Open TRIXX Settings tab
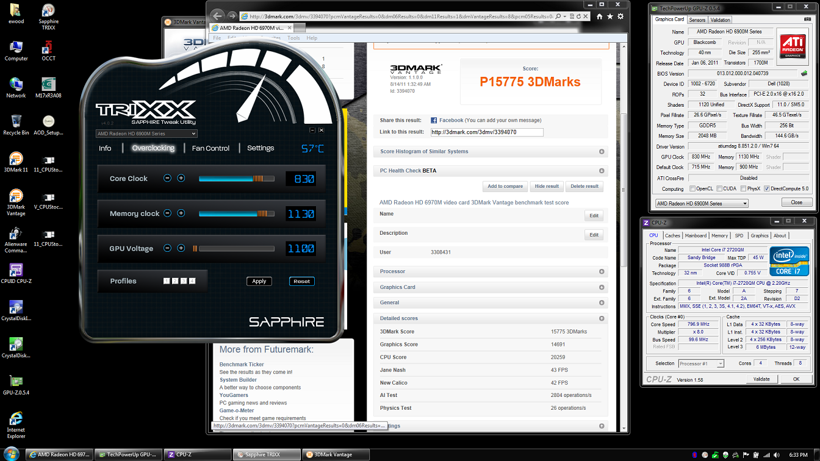This screenshot has width=820, height=461. coord(261,148)
